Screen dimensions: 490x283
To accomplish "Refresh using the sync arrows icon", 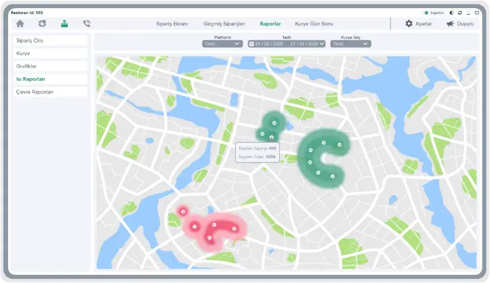I will tap(460, 13).
